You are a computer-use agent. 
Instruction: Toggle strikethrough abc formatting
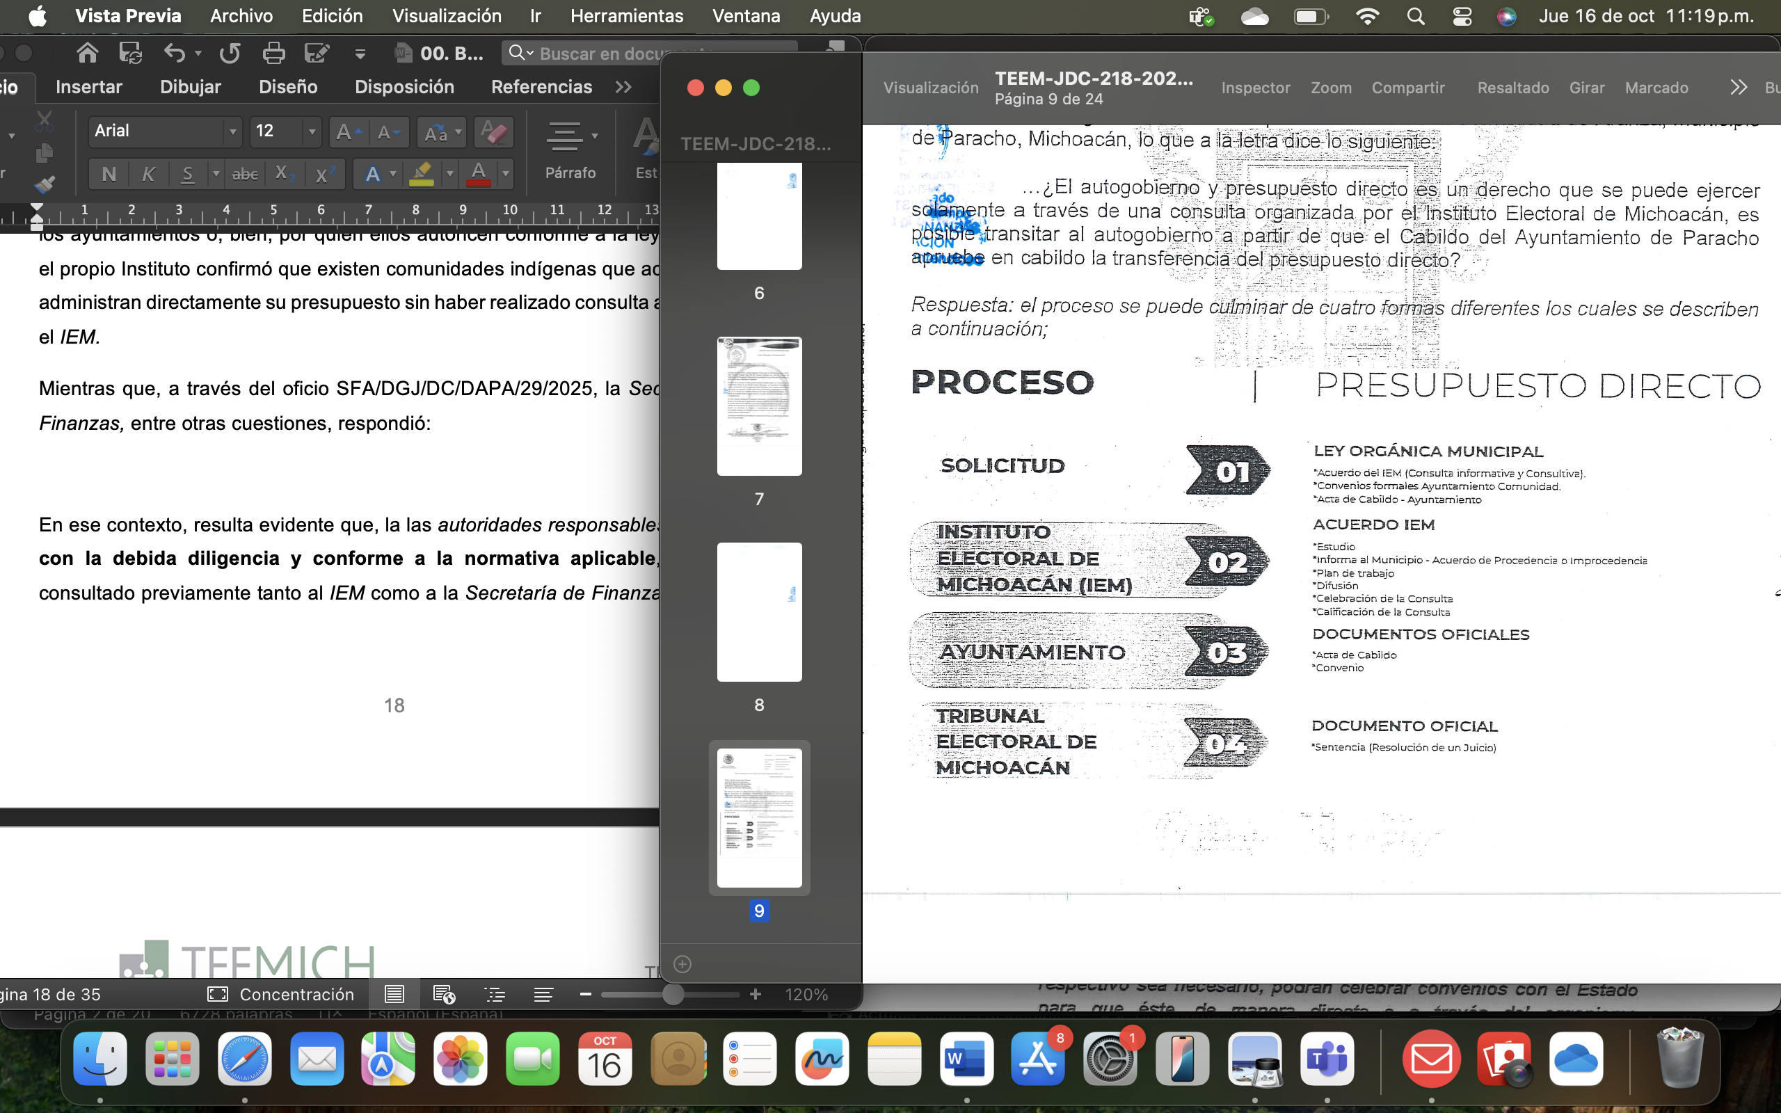[244, 175]
